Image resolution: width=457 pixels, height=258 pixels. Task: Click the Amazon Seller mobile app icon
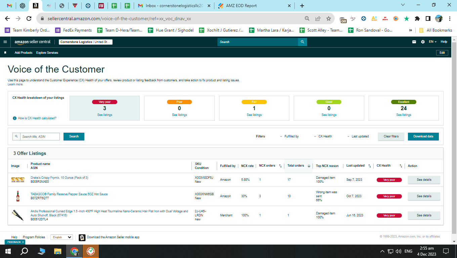point(82,238)
